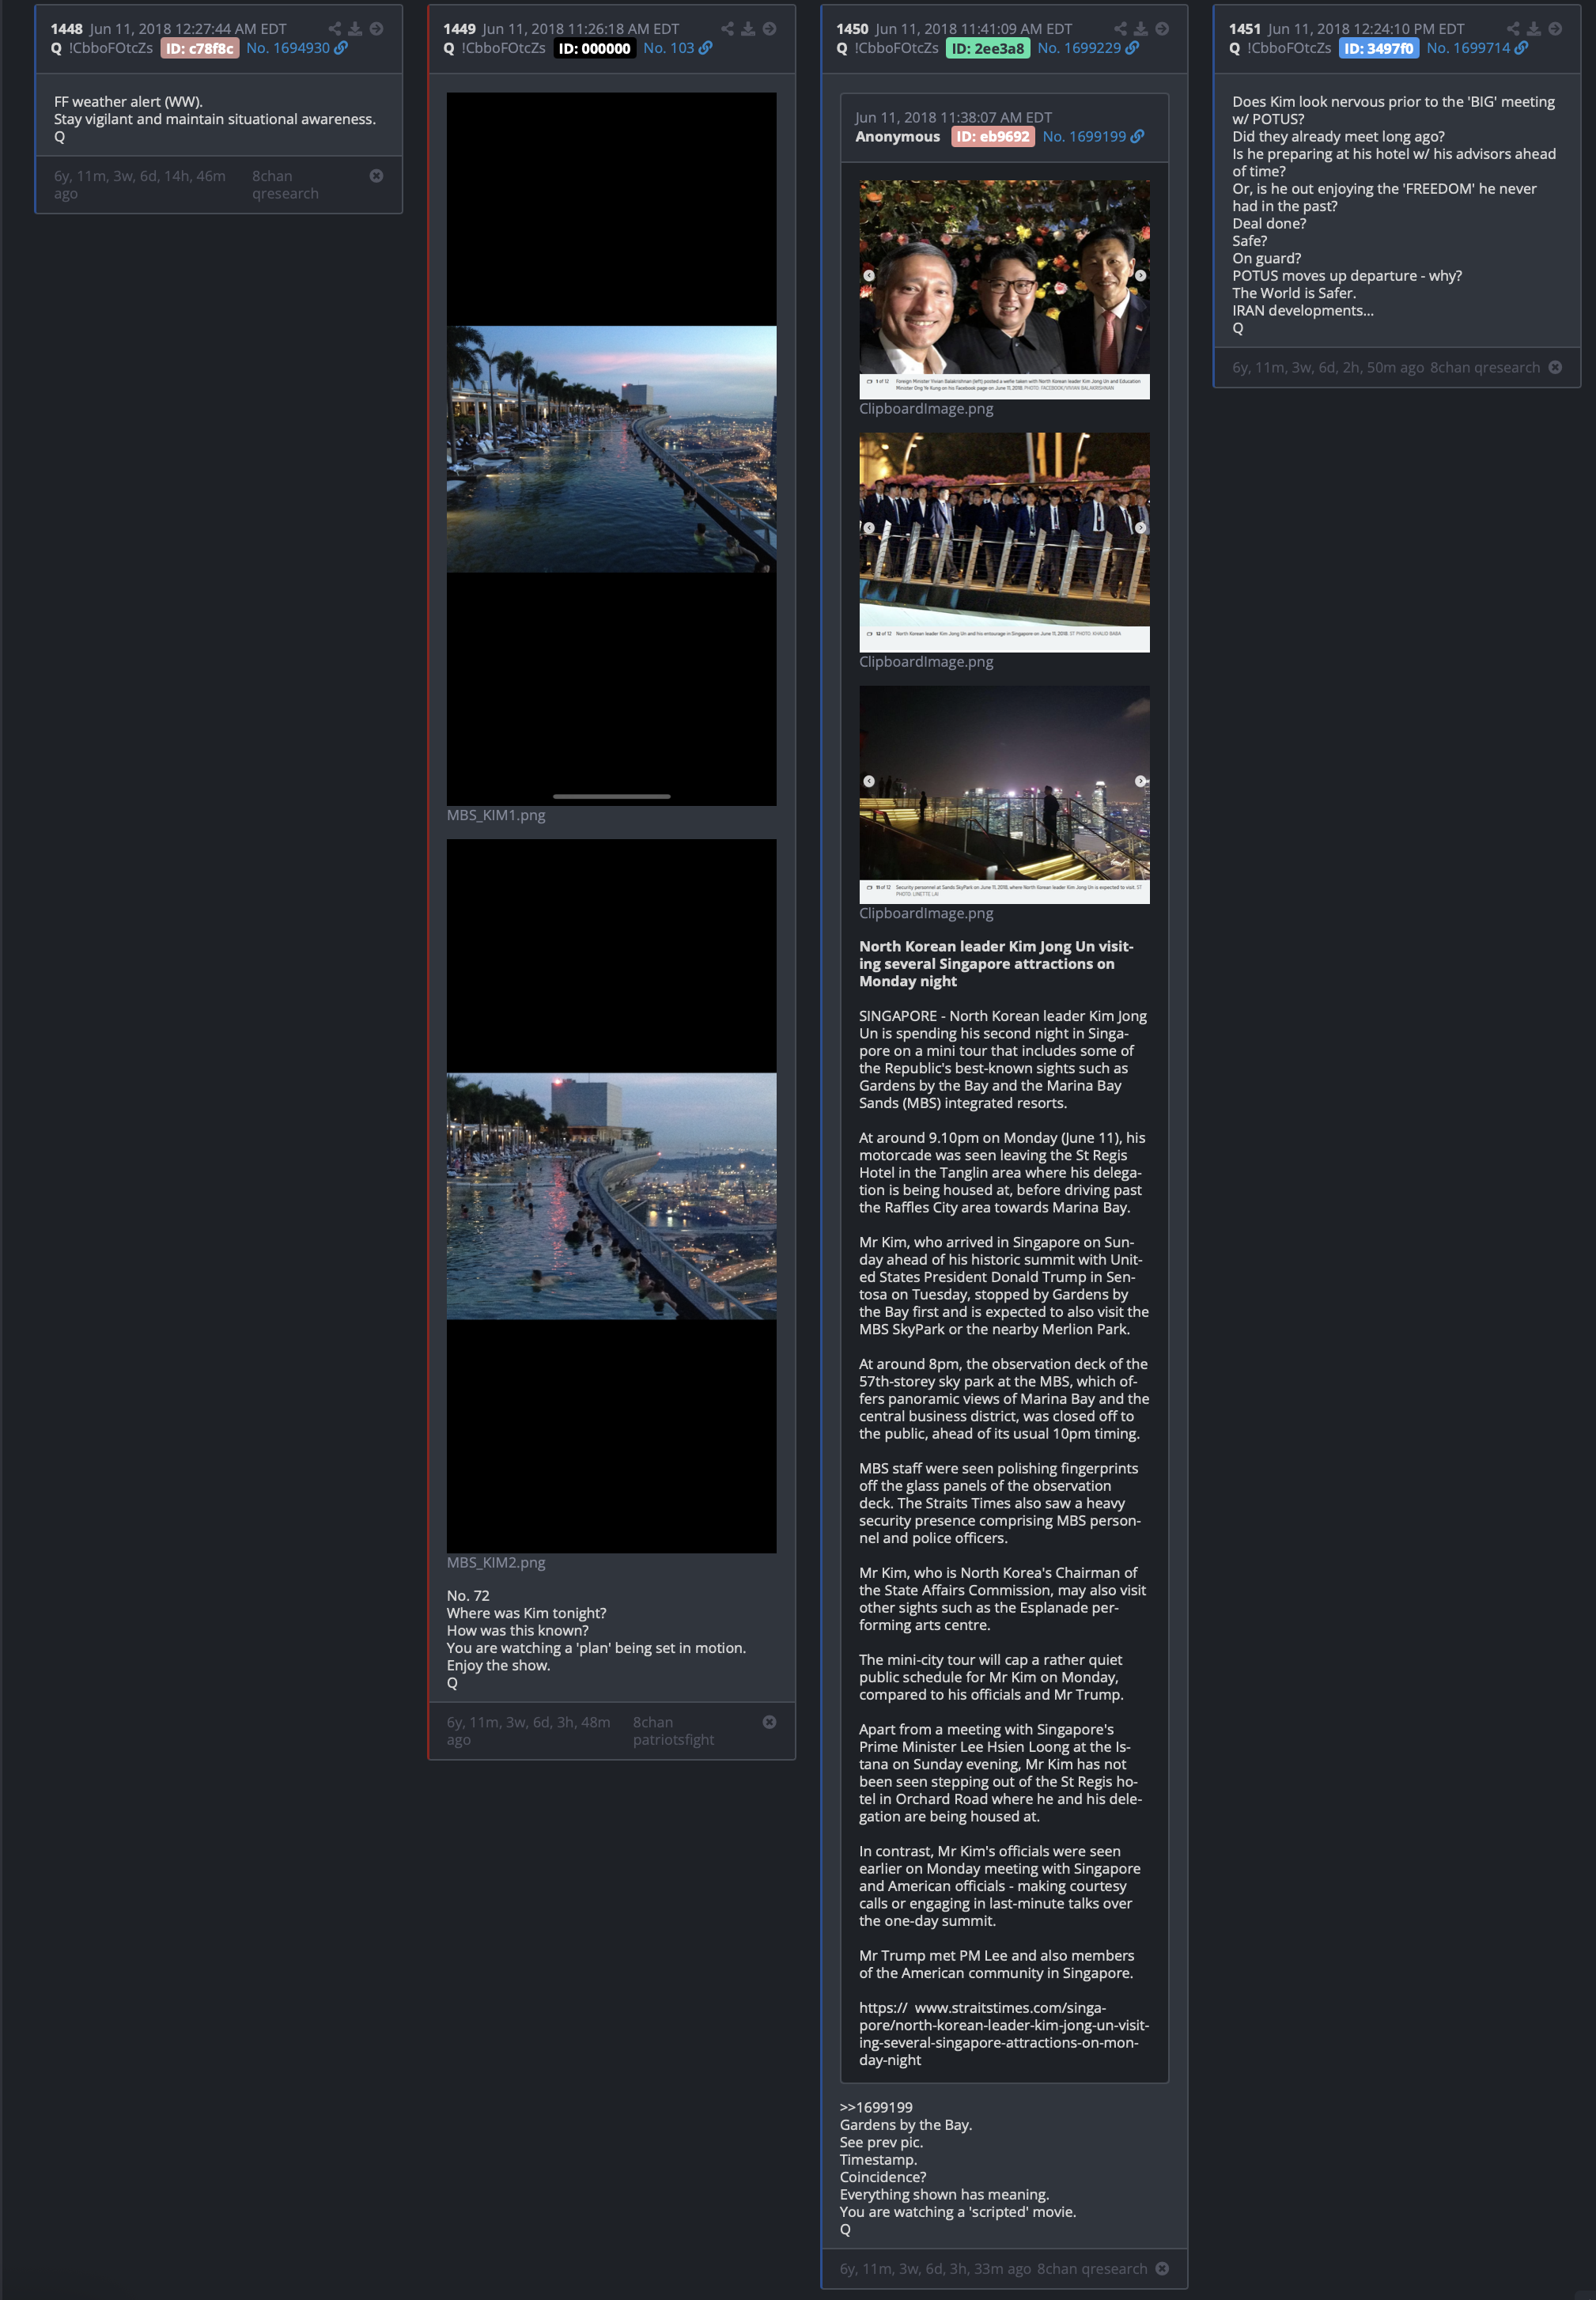
Task: Click the arrow circle icon on post 1450
Action: point(1162,29)
